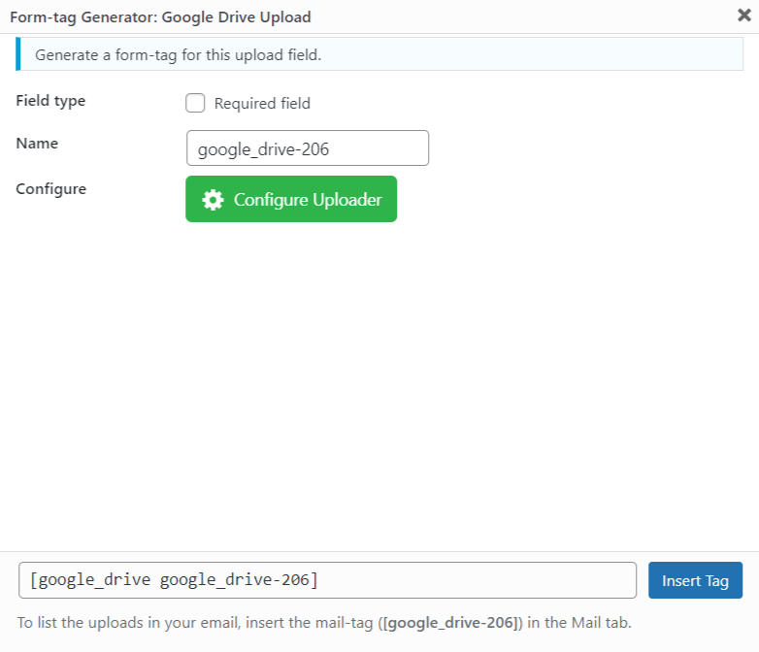Click the bold [google_drive-206] mail-tag text
Screen dimensions: 759x652
tap(450, 623)
